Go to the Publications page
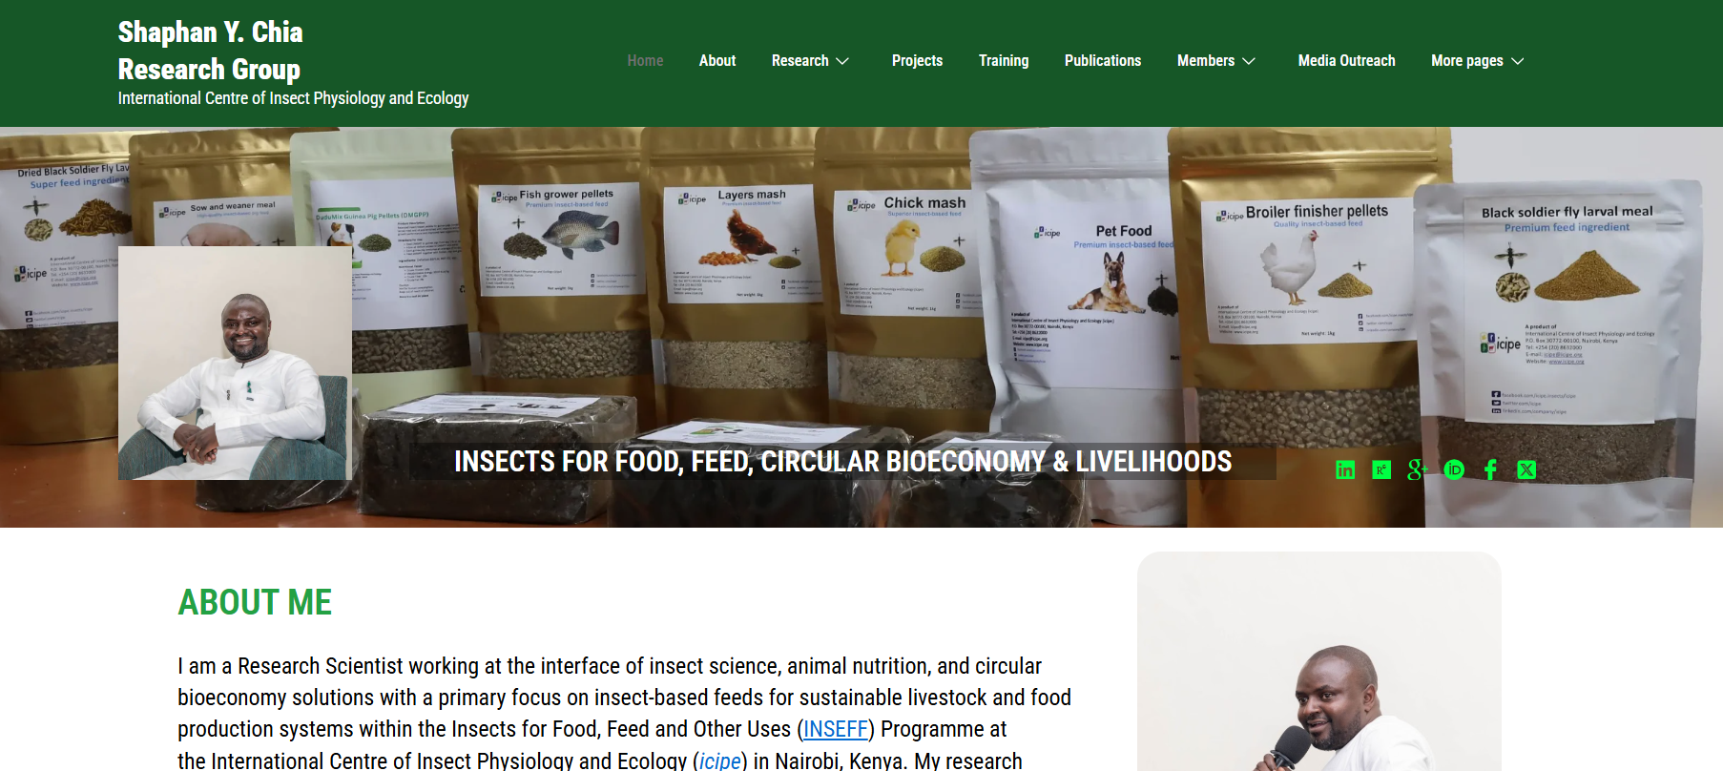The width and height of the screenshot is (1723, 771). point(1103,61)
